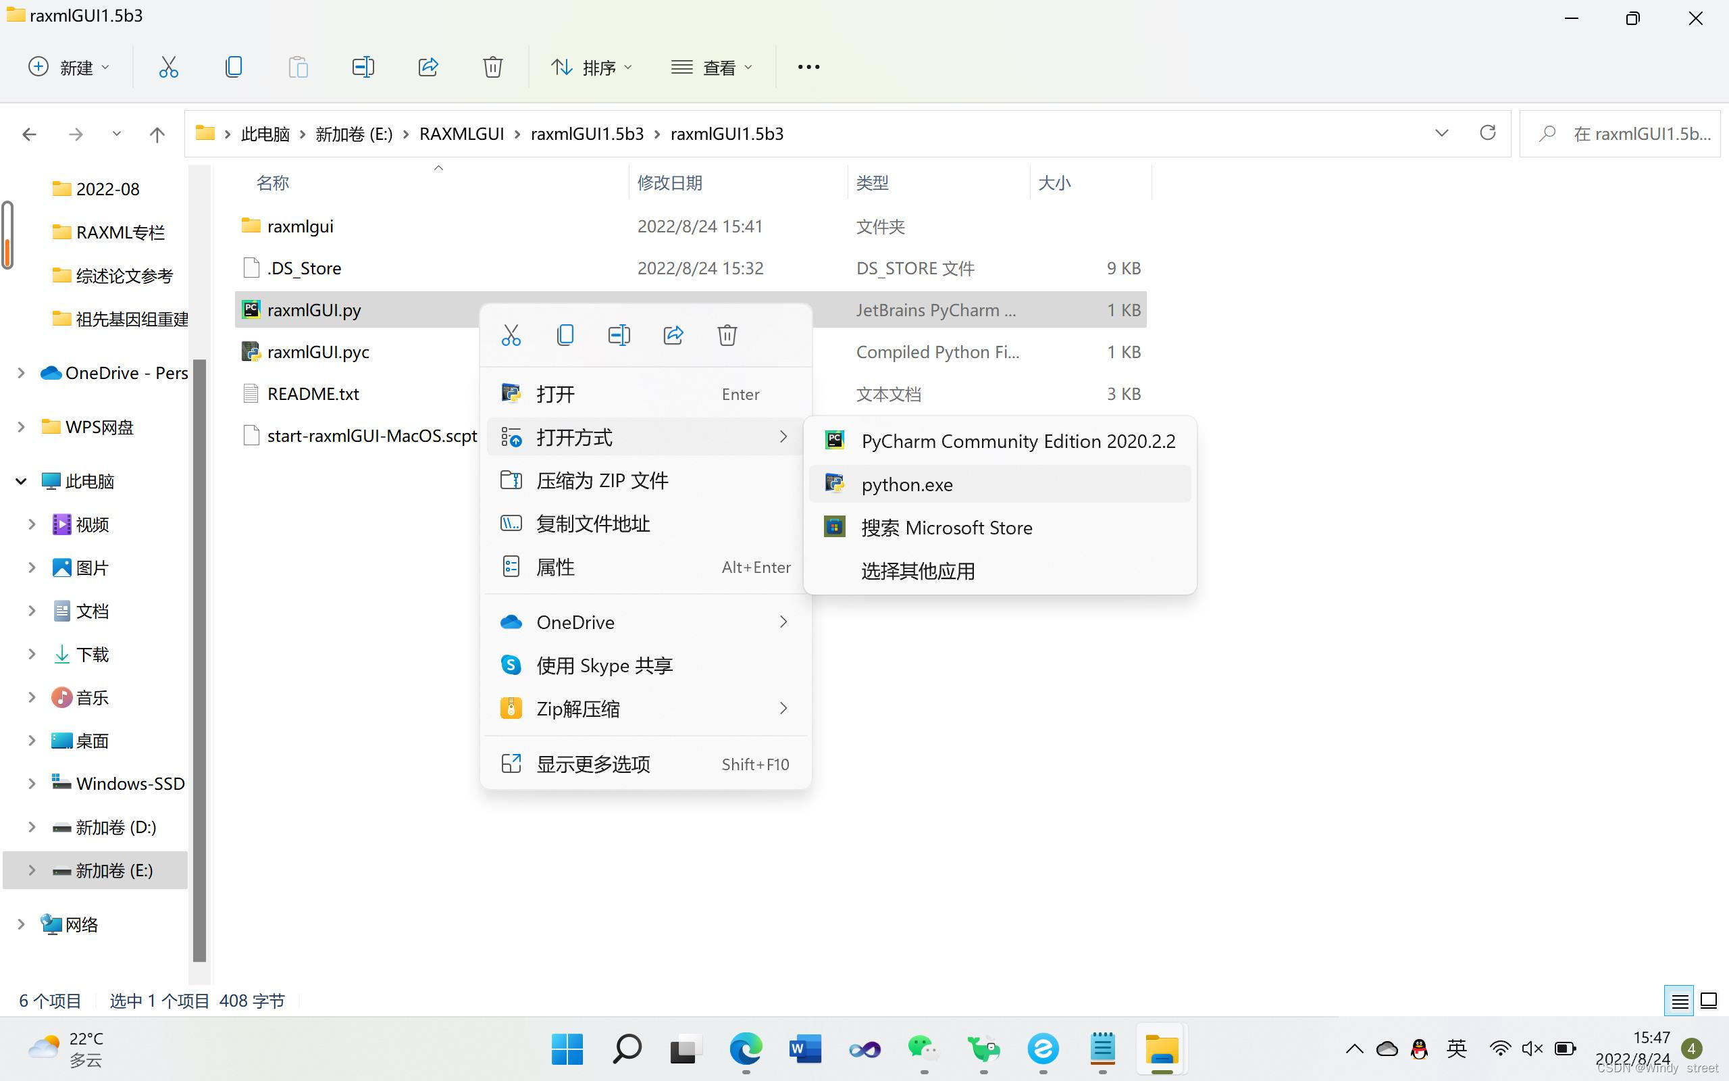1729x1081 pixels.
Task: Click the Rename icon in the context menu
Action: tap(618, 334)
